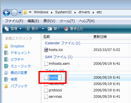Click the greyed Forward arrow button
The width and height of the screenshot is (131, 103).
pos(14,12)
